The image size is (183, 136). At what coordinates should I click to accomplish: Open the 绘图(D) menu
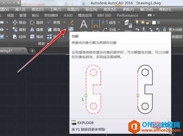pos(73,10)
